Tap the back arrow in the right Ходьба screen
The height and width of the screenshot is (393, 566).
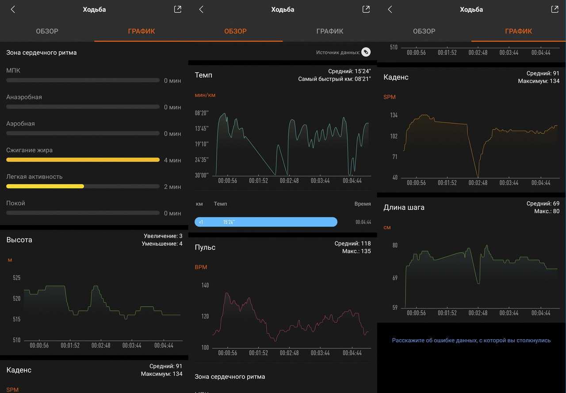pyautogui.click(x=390, y=9)
